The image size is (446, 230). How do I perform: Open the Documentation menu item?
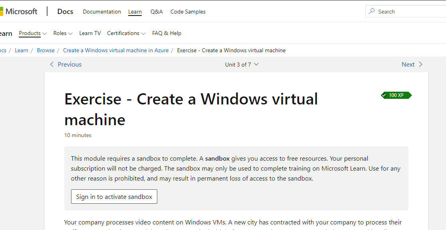point(102,12)
